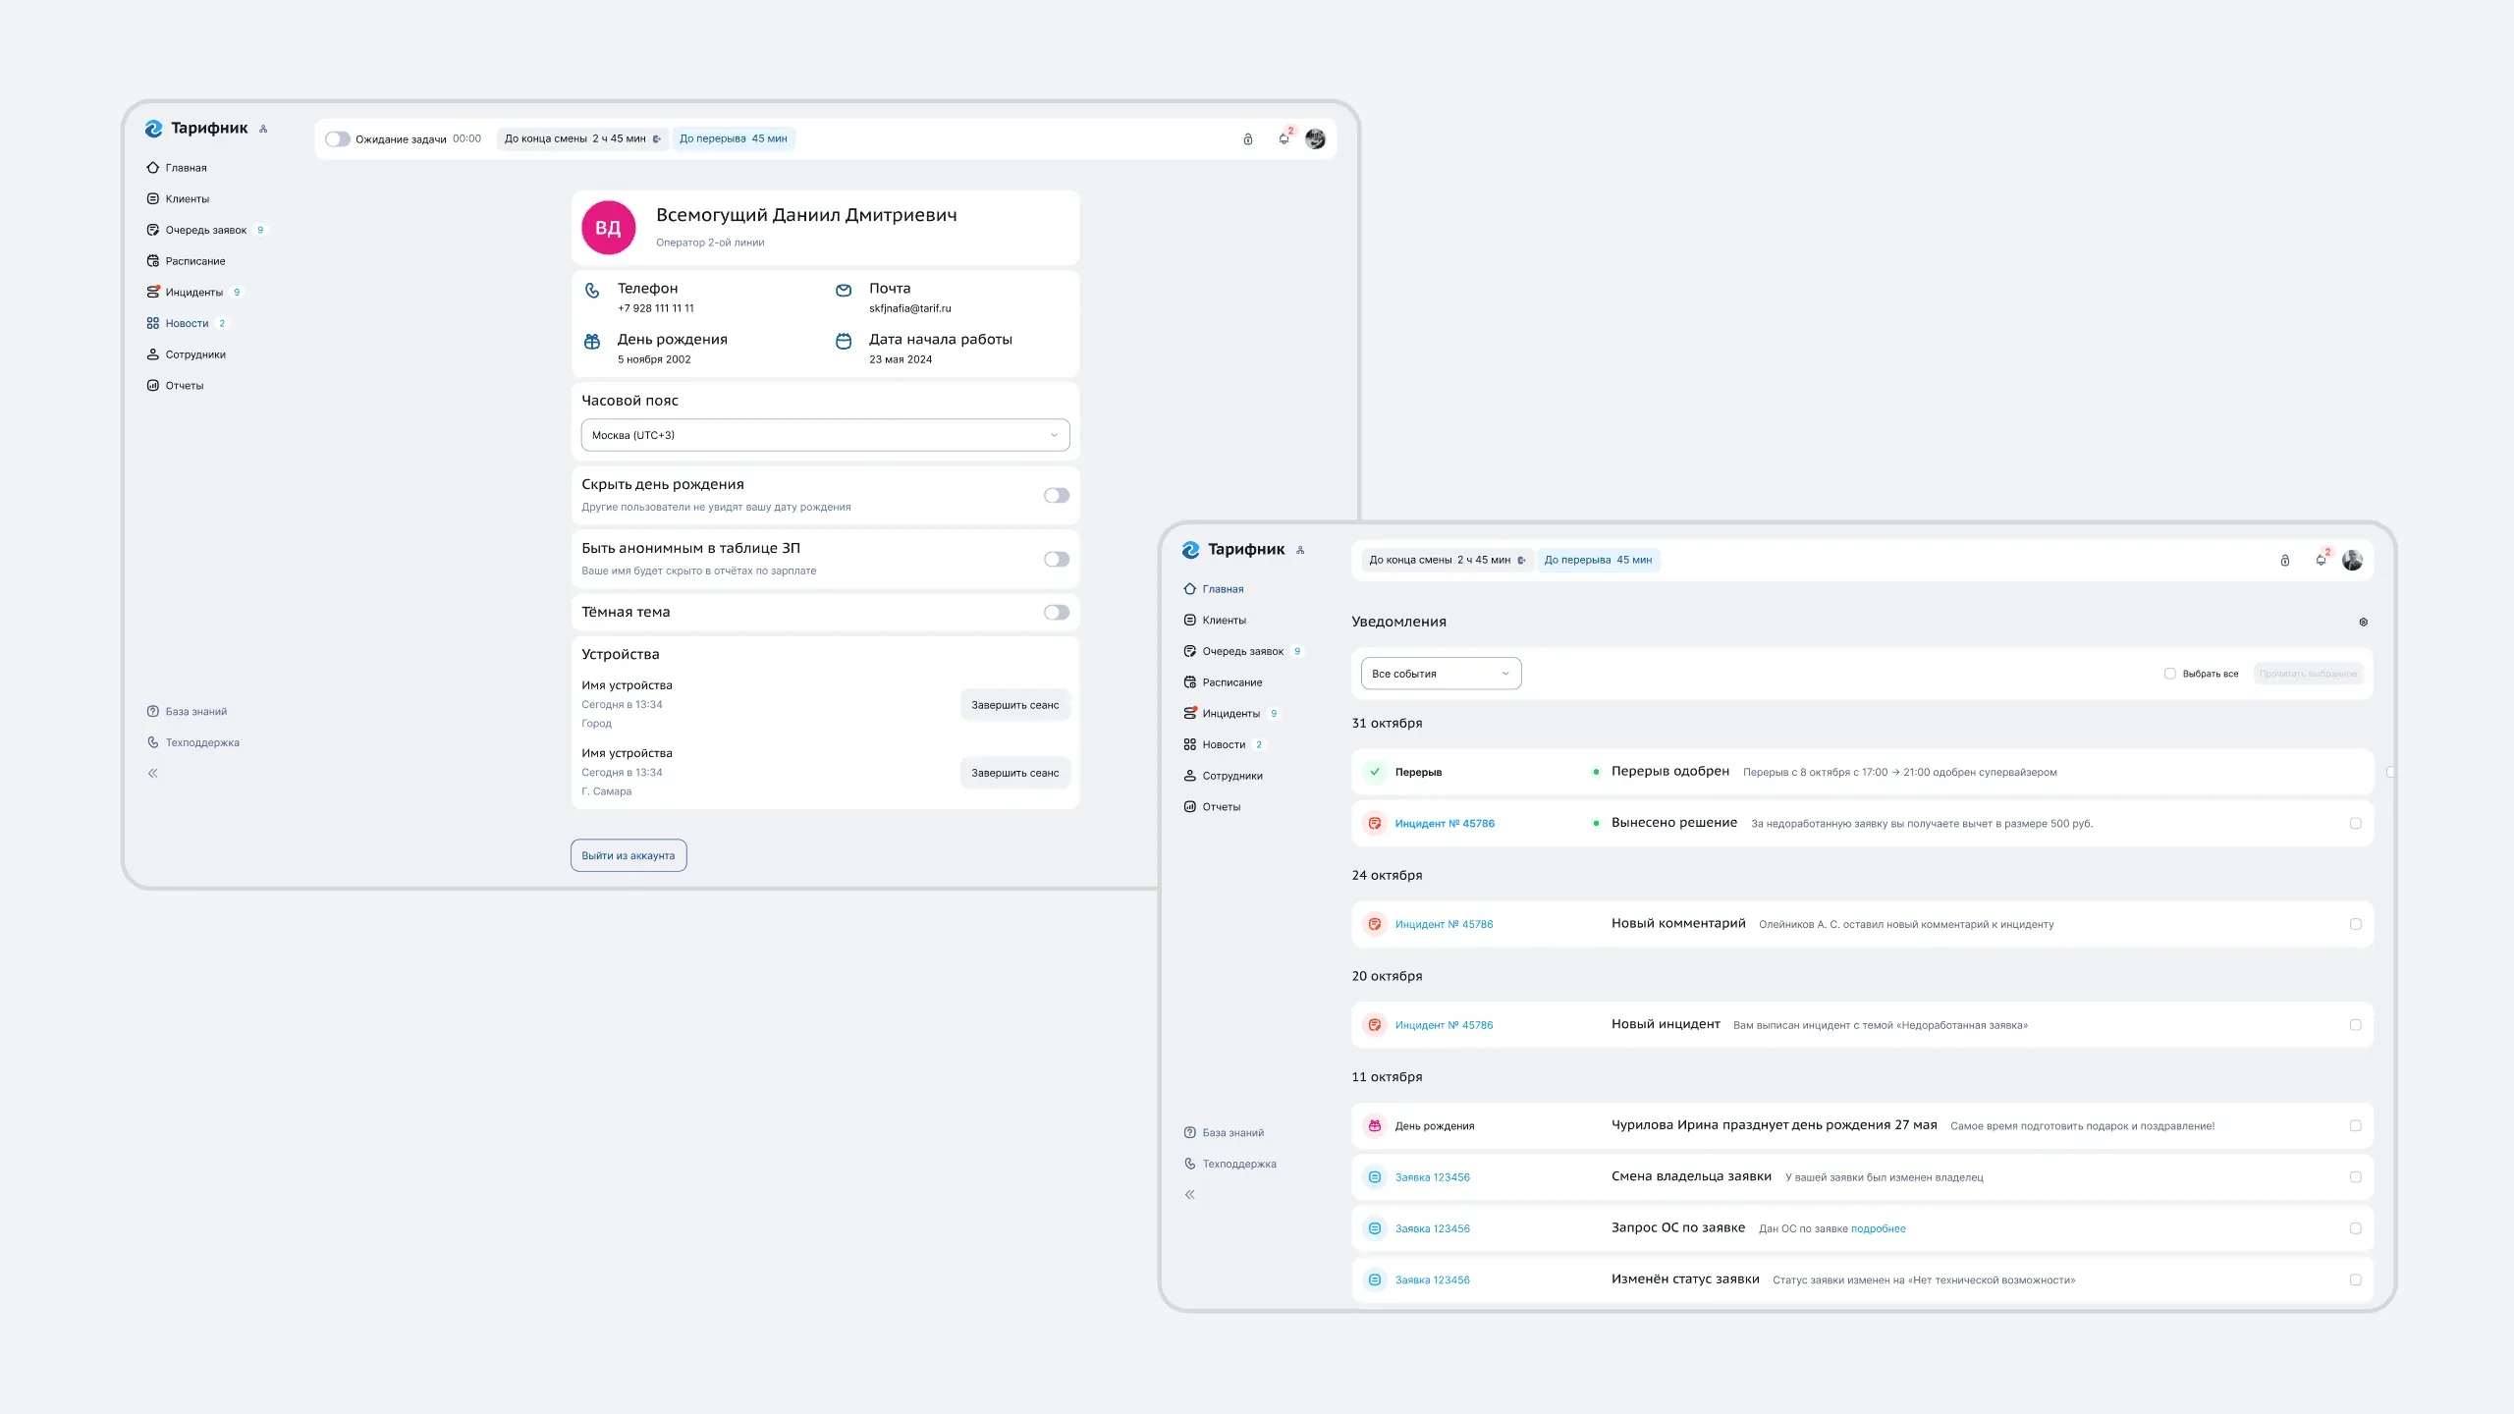Click the До перерыва 45 мин badge in the profile window
The height and width of the screenshot is (1414, 2514).
[x=733, y=139]
